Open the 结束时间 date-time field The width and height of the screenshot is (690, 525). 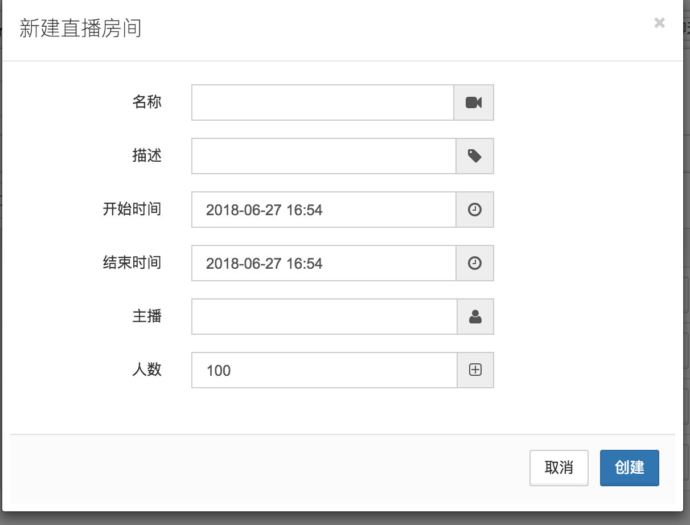324,263
